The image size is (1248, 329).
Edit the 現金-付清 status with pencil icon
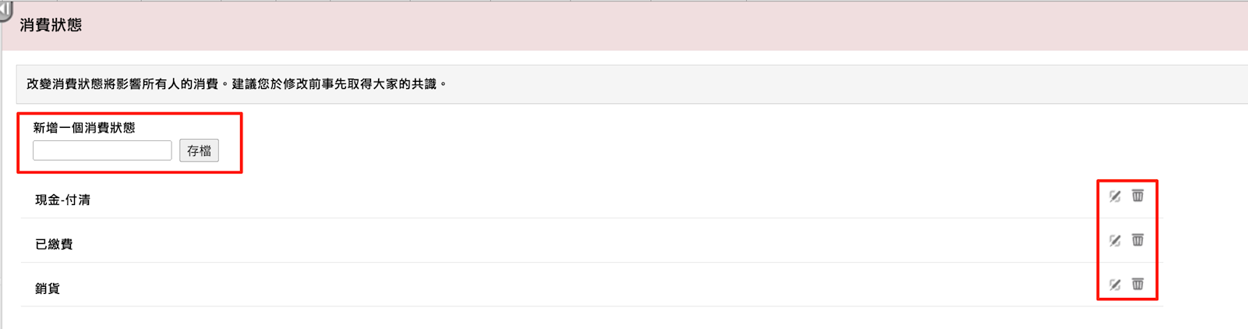1115,196
